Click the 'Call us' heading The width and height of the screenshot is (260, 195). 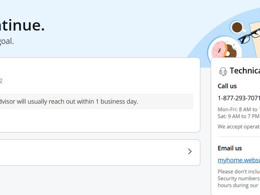click(227, 86)
